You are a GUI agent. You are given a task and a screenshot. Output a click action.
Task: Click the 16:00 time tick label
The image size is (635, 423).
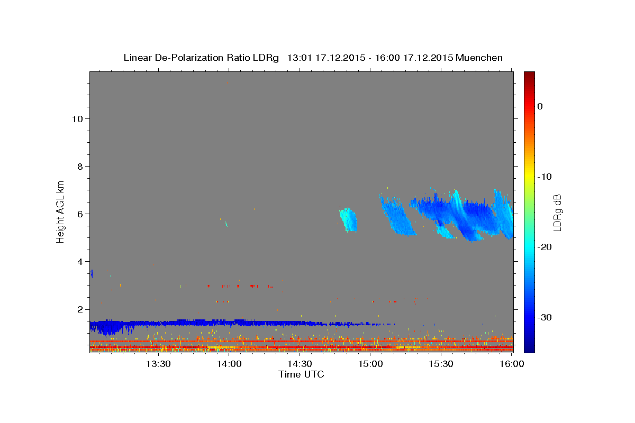(512, 364)
